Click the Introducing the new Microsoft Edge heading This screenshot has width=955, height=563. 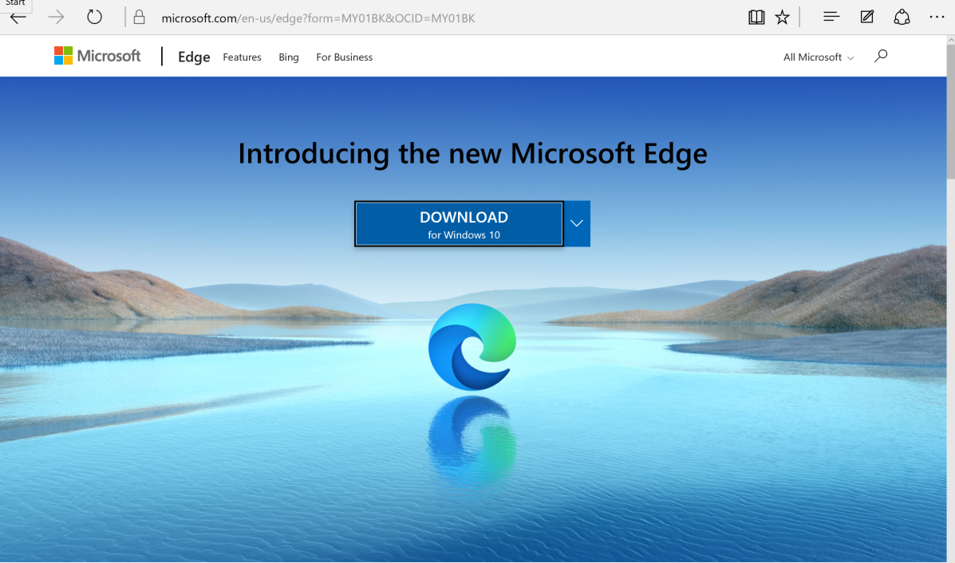pos(472,153)
